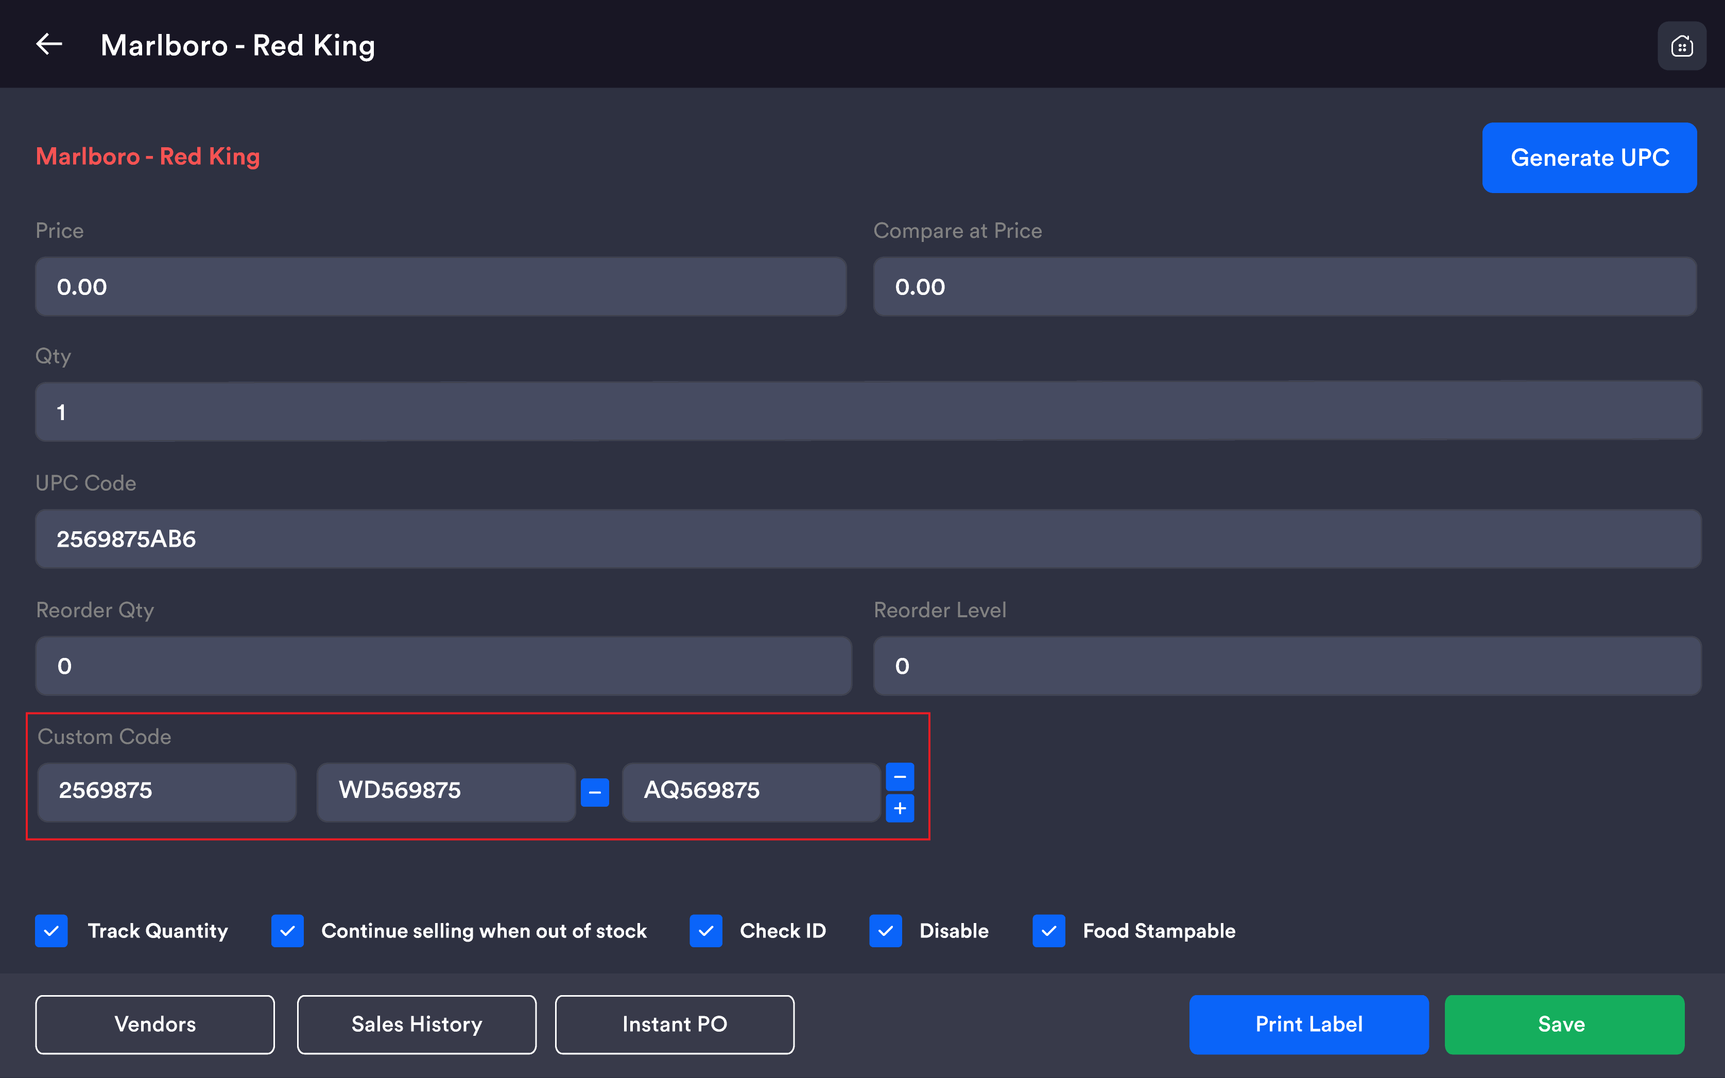Image resolution: width=1725 pixels, height=1078 pixels.
Task: Toggle the Track Quantity checkbox
Action: coord(51,930)
